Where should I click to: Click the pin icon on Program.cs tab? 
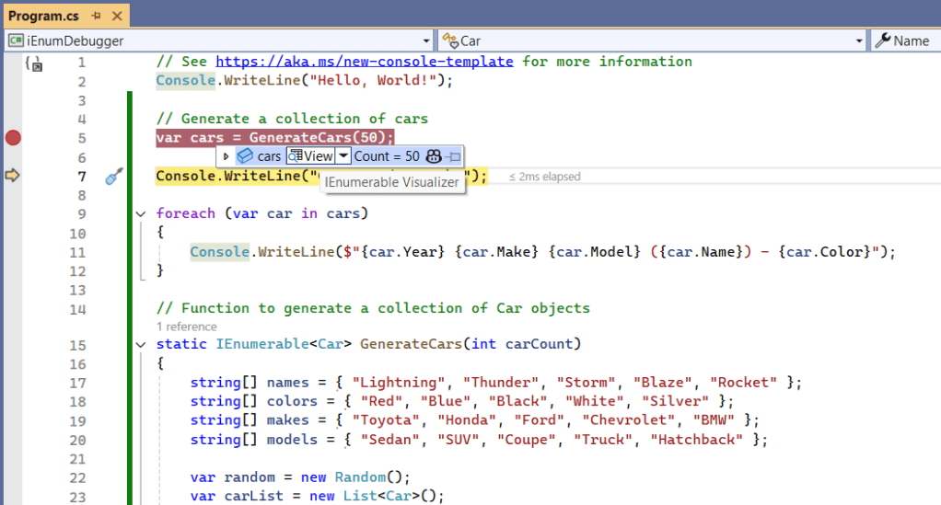coord(96,17)
